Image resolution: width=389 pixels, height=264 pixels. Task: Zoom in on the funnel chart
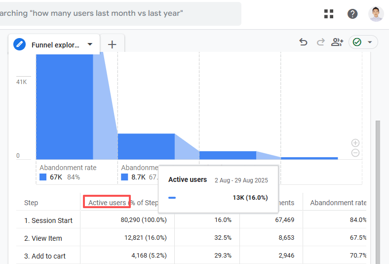(355, 143)
